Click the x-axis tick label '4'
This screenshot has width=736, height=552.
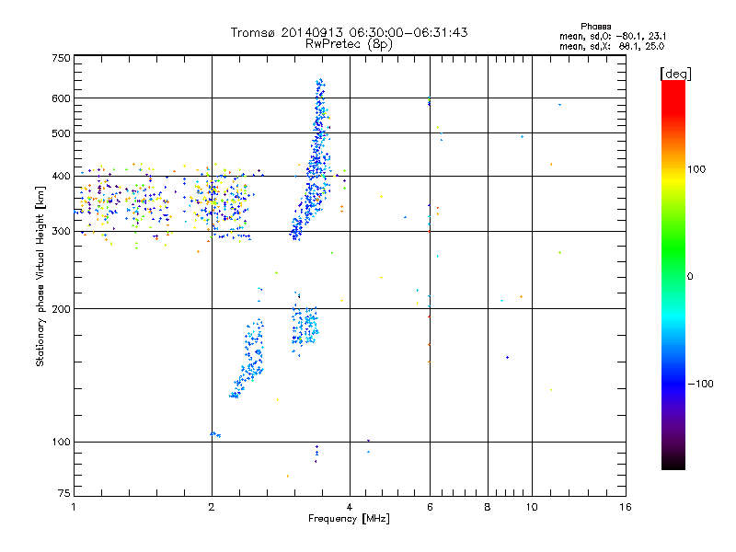350,507
